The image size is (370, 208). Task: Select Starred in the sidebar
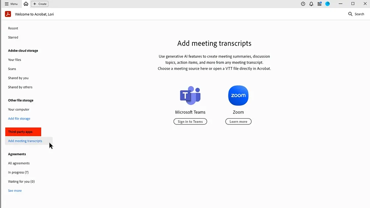(13, 37)
